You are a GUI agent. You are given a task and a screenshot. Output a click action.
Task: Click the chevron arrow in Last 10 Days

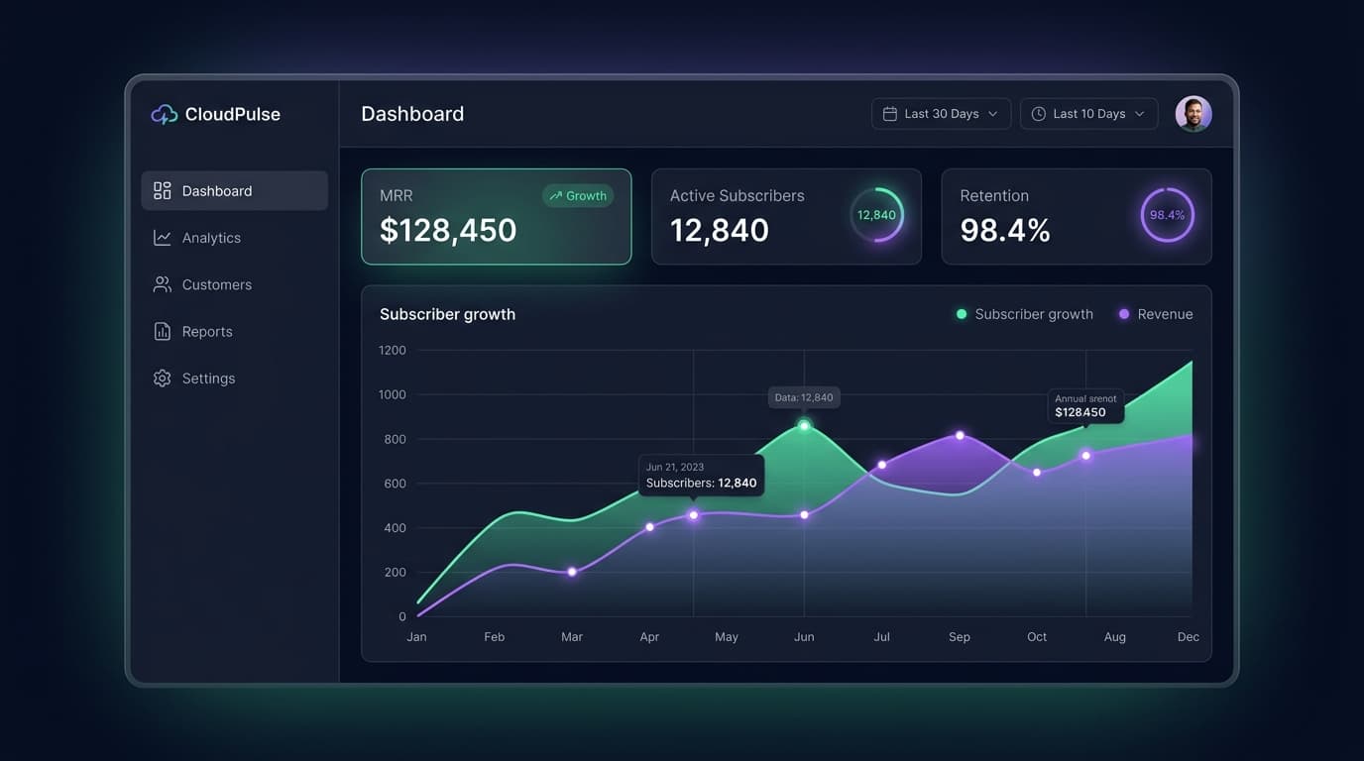coord(1140,114)
